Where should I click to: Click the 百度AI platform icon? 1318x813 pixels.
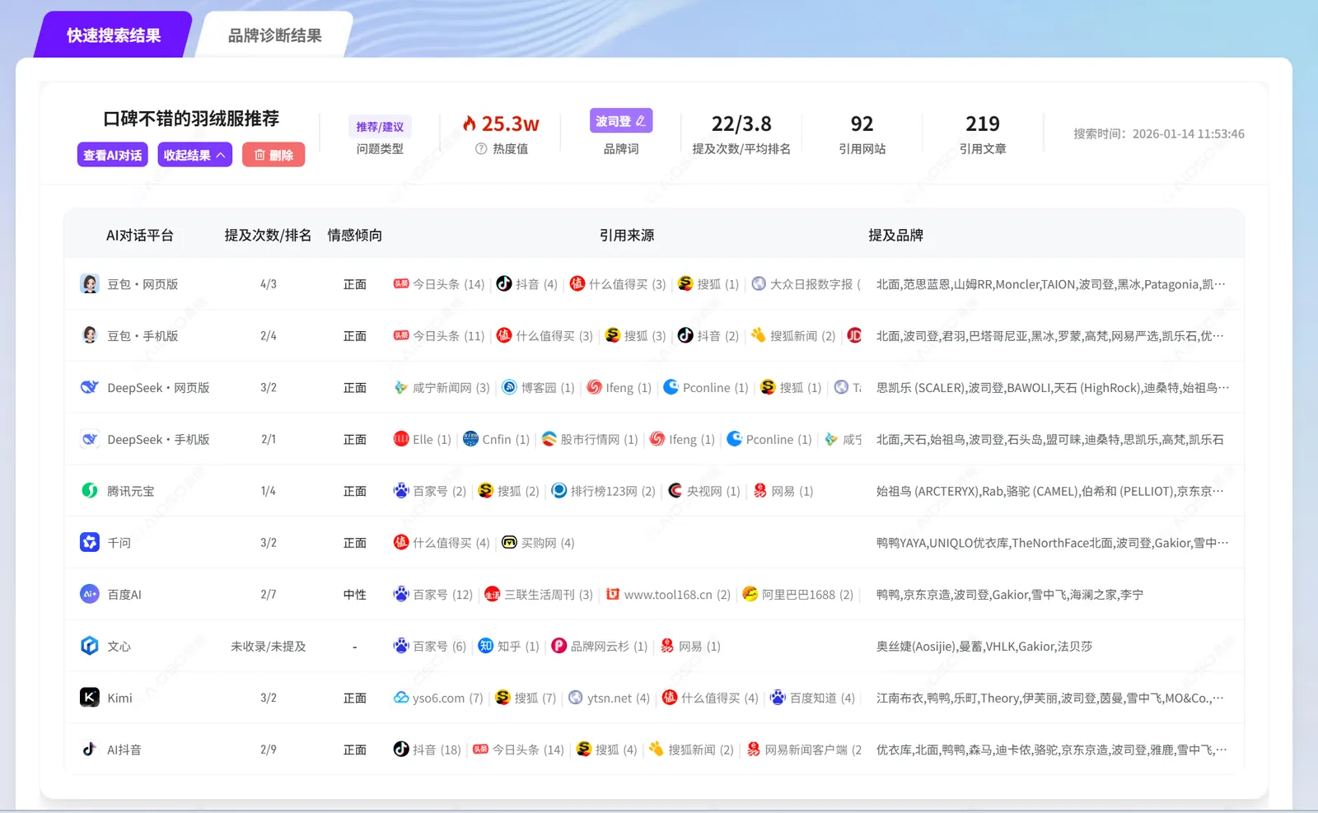90,594
